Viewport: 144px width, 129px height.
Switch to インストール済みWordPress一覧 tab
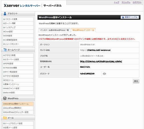54,30
